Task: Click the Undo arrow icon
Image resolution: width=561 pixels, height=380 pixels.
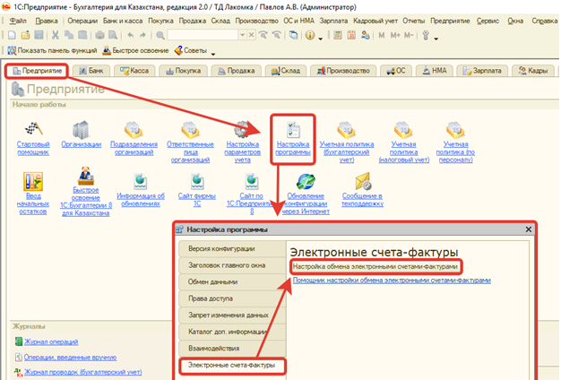Action: [x=131, y=35]
